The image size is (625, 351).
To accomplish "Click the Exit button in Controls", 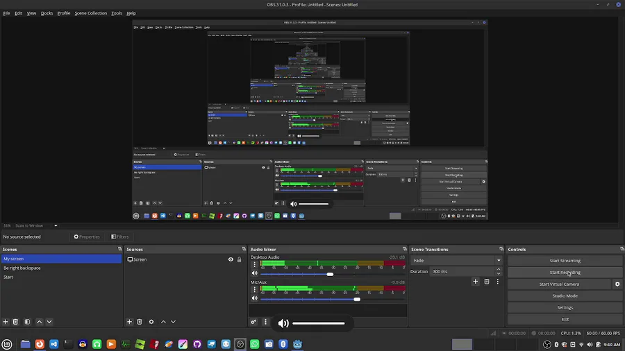I will click(x=565, y=319).
